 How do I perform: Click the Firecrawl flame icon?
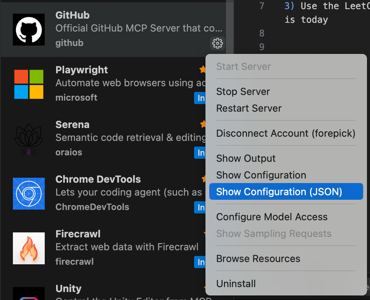click(x=29, y=248)
